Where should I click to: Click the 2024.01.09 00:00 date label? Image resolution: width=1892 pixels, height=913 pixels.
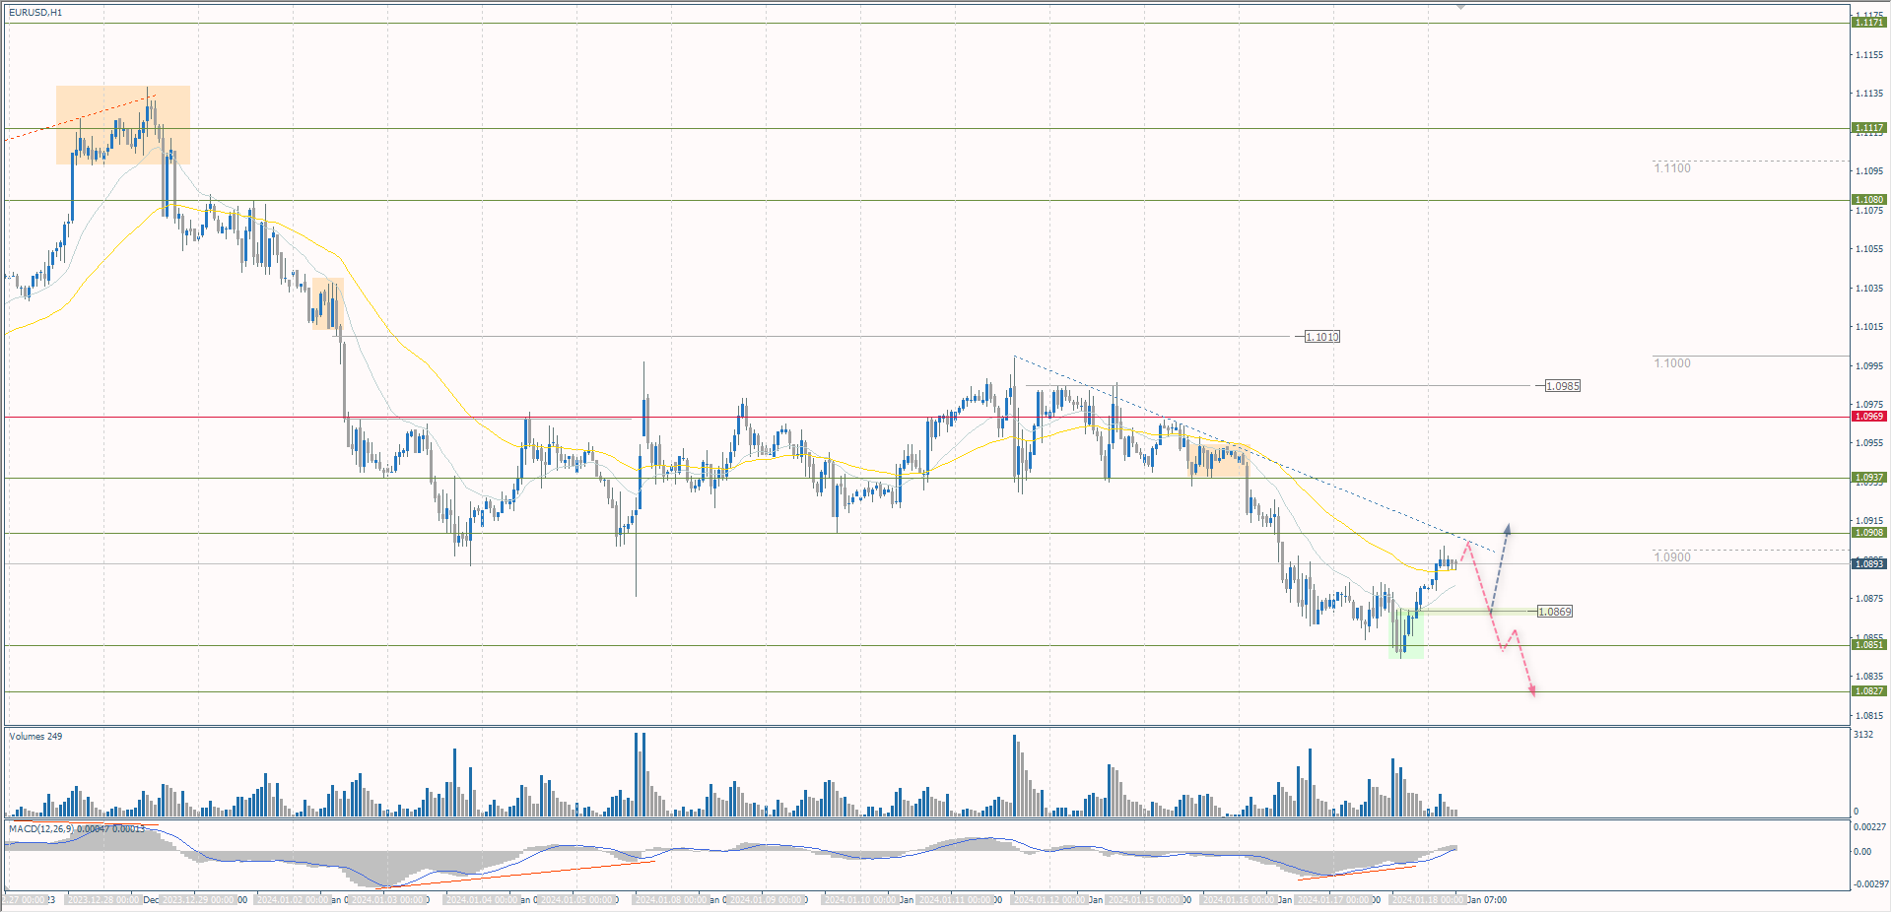(x=765, y=900)
